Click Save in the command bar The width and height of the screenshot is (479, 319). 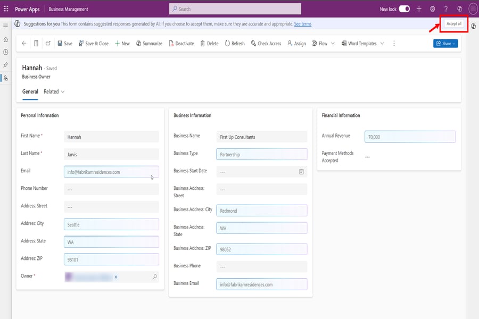point(65,44)
